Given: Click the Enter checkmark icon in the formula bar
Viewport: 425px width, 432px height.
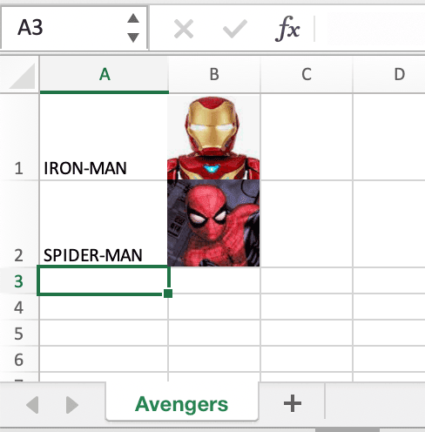Looking at the screenshot, I should [x=235, y=29].
